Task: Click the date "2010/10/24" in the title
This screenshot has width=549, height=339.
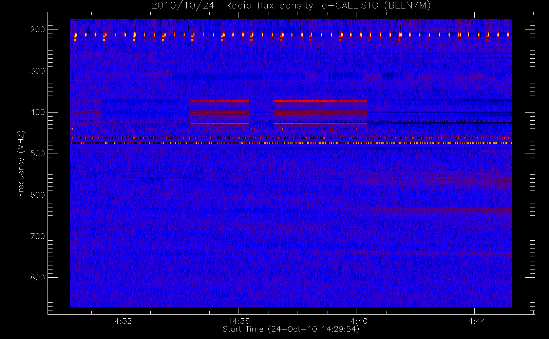Action: (x=183, y=5)
